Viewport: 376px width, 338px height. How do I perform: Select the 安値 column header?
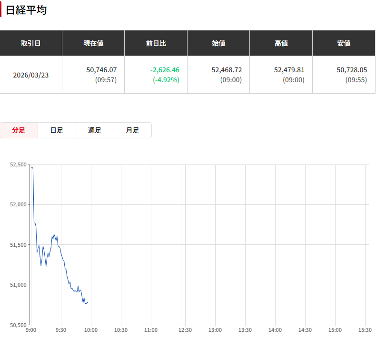click(344, 43)
